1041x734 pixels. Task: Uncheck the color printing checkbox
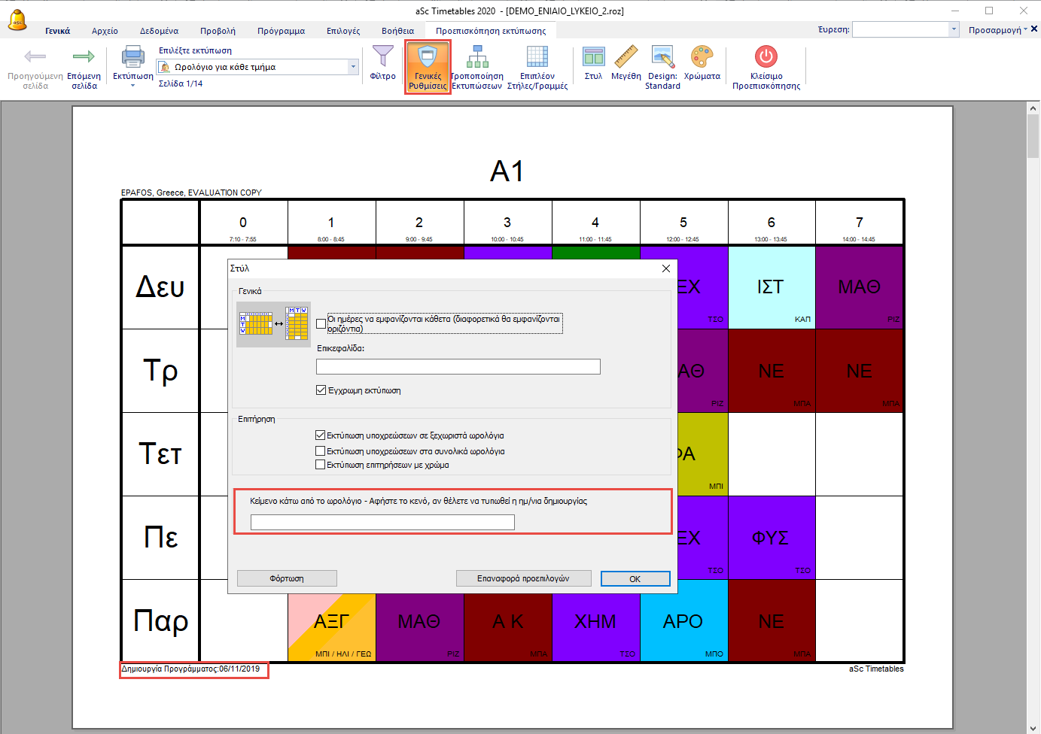click(321, 390)
